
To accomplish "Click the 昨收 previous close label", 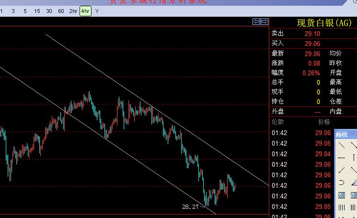I will pos(335,63).
